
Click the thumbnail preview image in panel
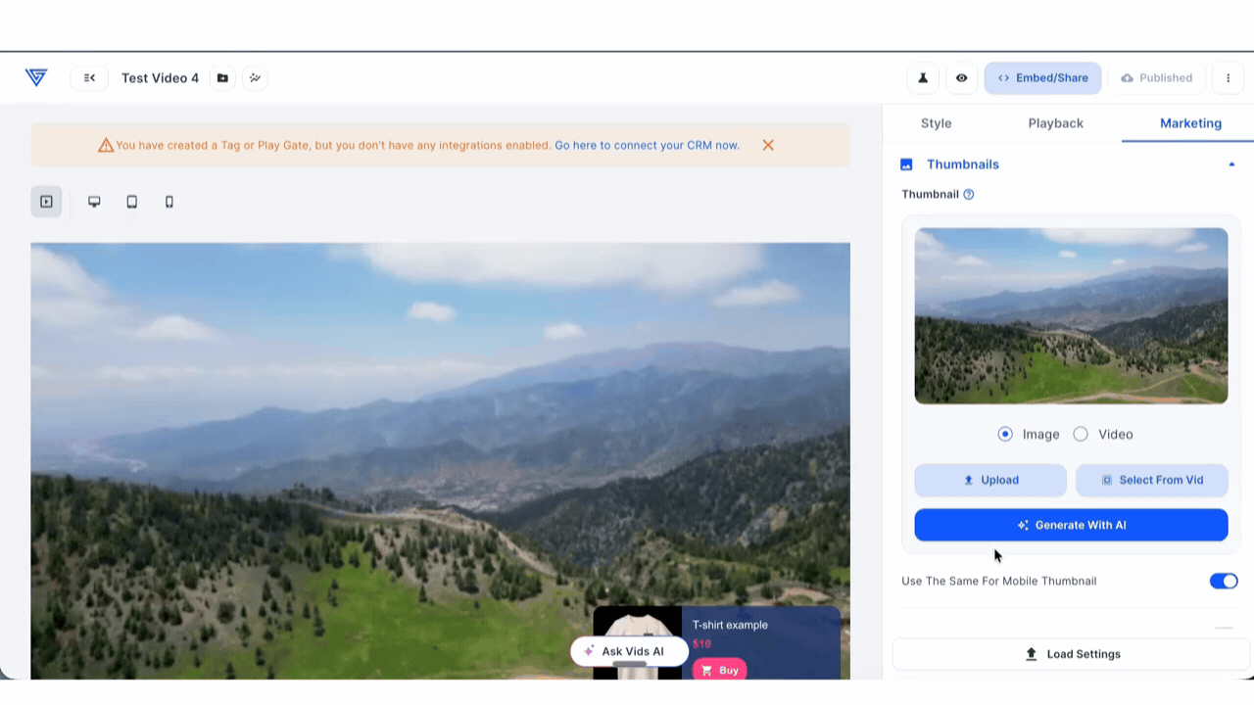pyautogui.click(x=1071, y=315)
